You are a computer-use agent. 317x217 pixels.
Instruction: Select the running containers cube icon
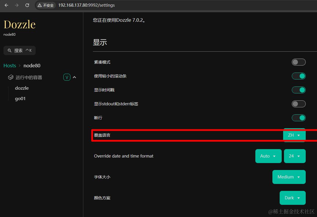coord(10,77)
